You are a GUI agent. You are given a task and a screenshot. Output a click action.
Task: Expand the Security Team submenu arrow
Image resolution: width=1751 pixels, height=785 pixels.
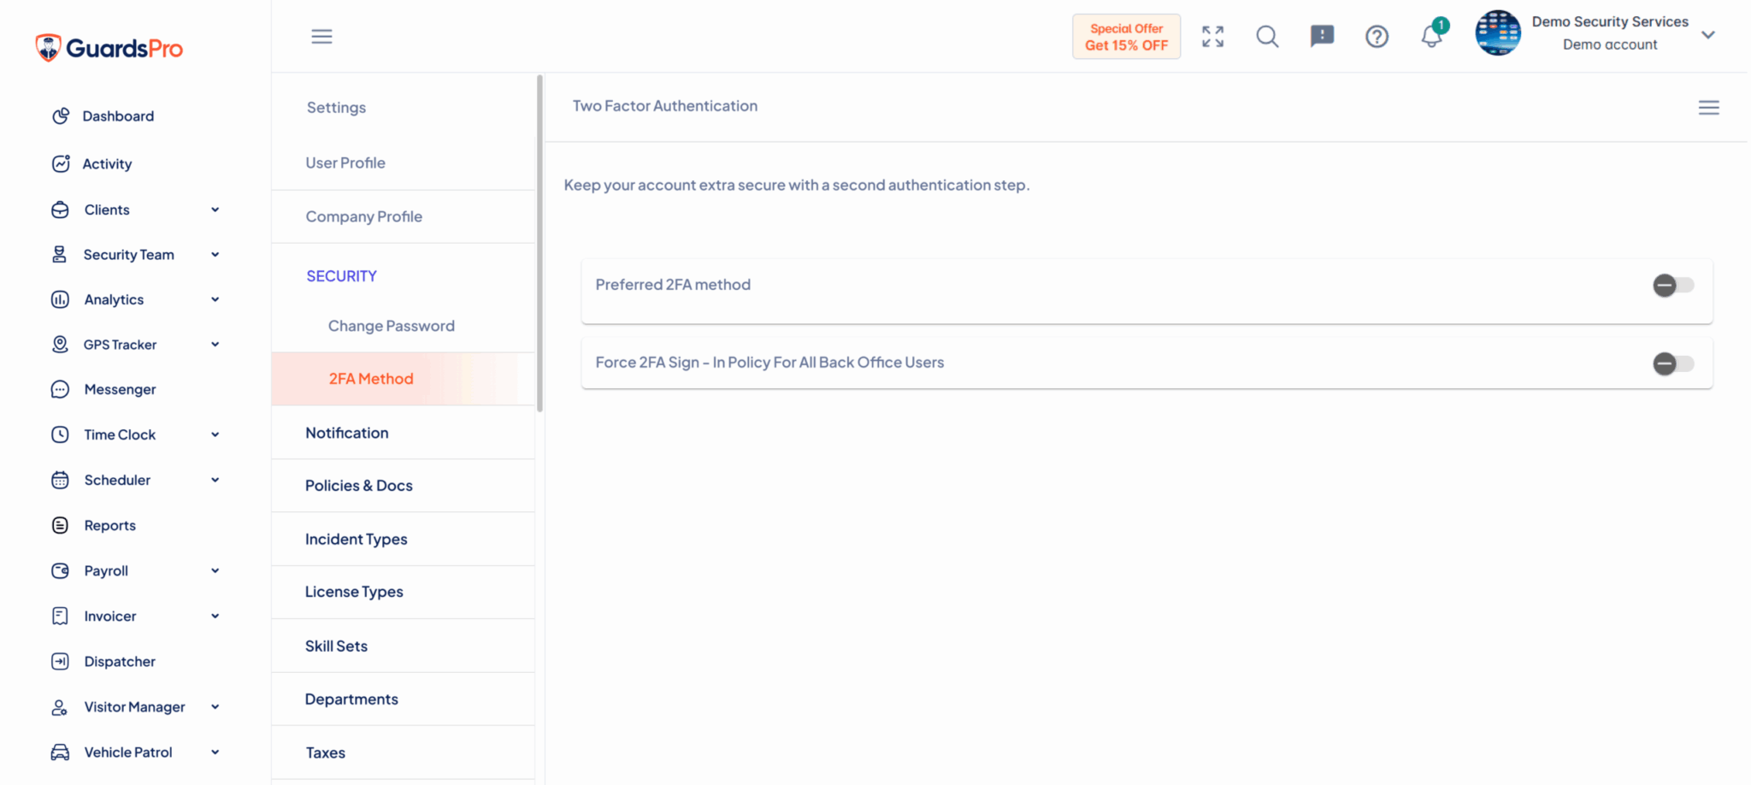(x=215, y=255)
